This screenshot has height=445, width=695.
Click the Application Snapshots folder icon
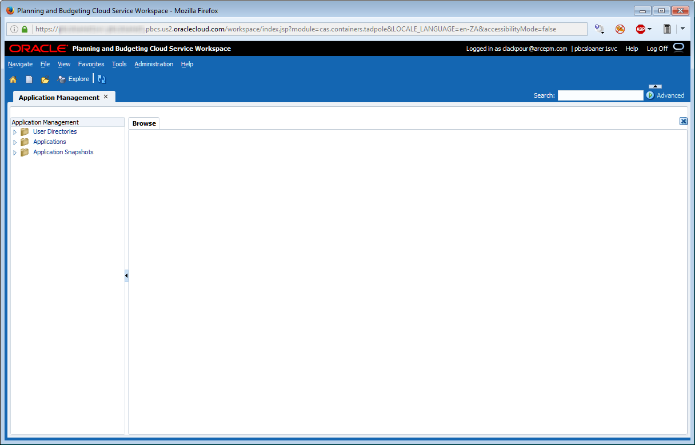coord(25,153)
